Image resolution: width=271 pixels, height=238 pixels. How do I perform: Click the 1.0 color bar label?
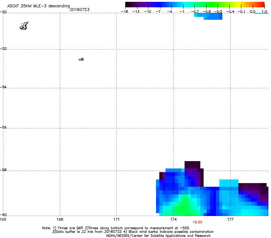pos(264,12)
